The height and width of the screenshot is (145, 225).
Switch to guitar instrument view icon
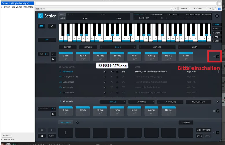coord(52,26)
